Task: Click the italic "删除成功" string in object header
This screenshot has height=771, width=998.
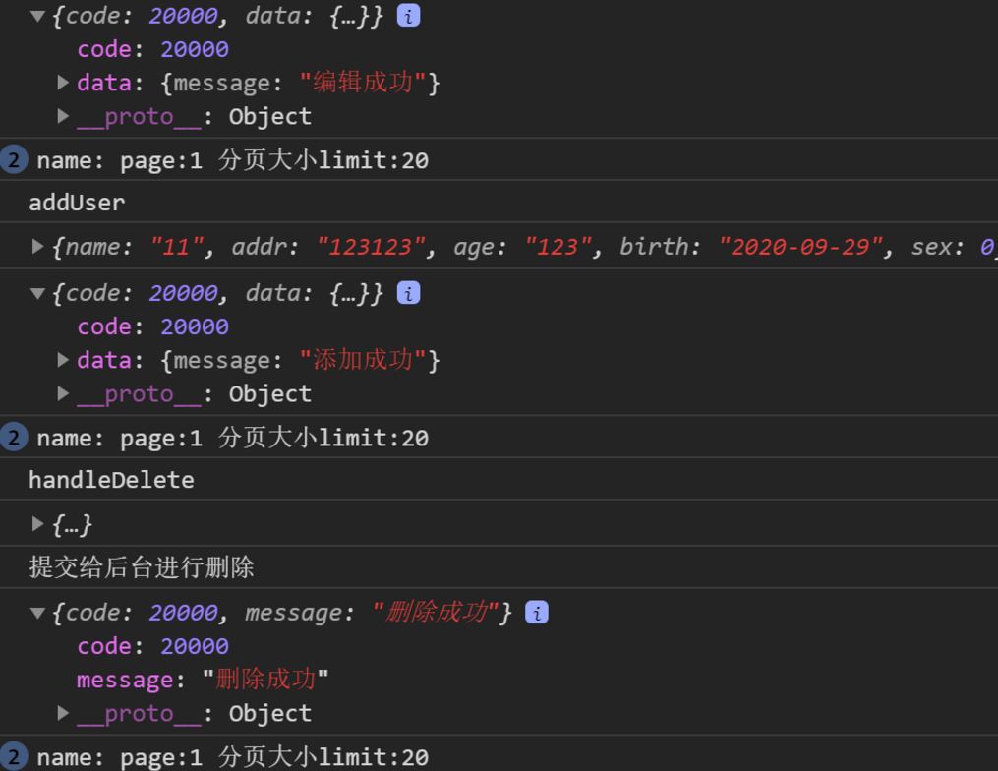Action: (x=435, y=613)
